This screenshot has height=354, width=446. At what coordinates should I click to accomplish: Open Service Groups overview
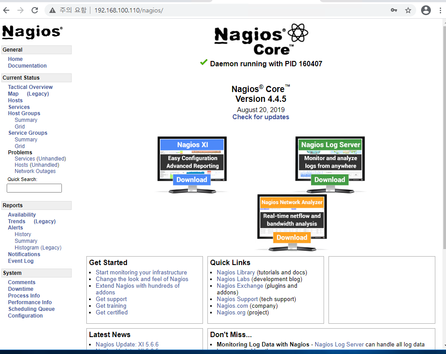pos(28,133)
